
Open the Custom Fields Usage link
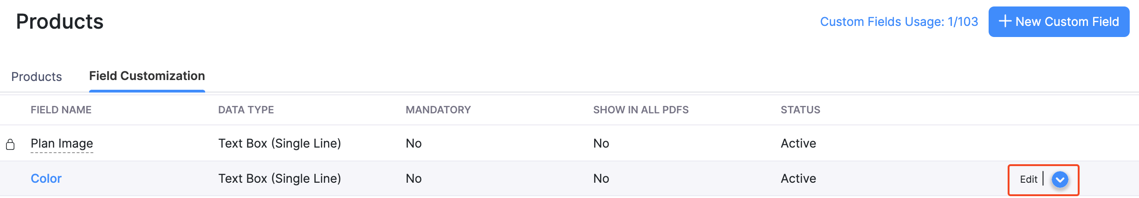click(899, 22)
